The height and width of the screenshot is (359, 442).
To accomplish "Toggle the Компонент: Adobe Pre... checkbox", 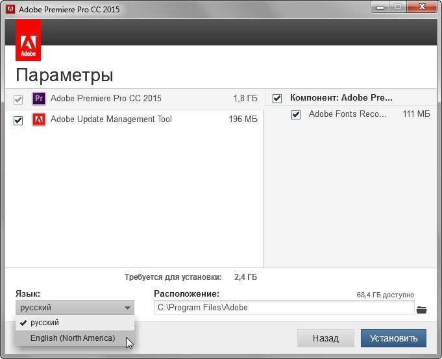I will [277, 99].
